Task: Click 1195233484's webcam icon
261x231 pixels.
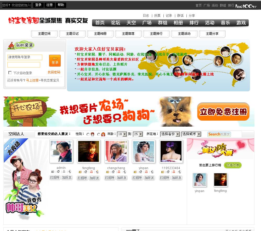Action: [x=180, y=172]
